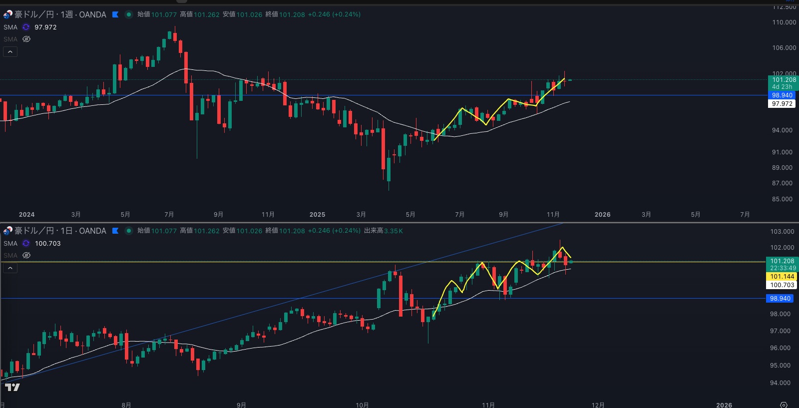This screenshot has width=799, height=408.
Task: Select the SMA 100.703 indicator label
Action: [x=10, y=243]
